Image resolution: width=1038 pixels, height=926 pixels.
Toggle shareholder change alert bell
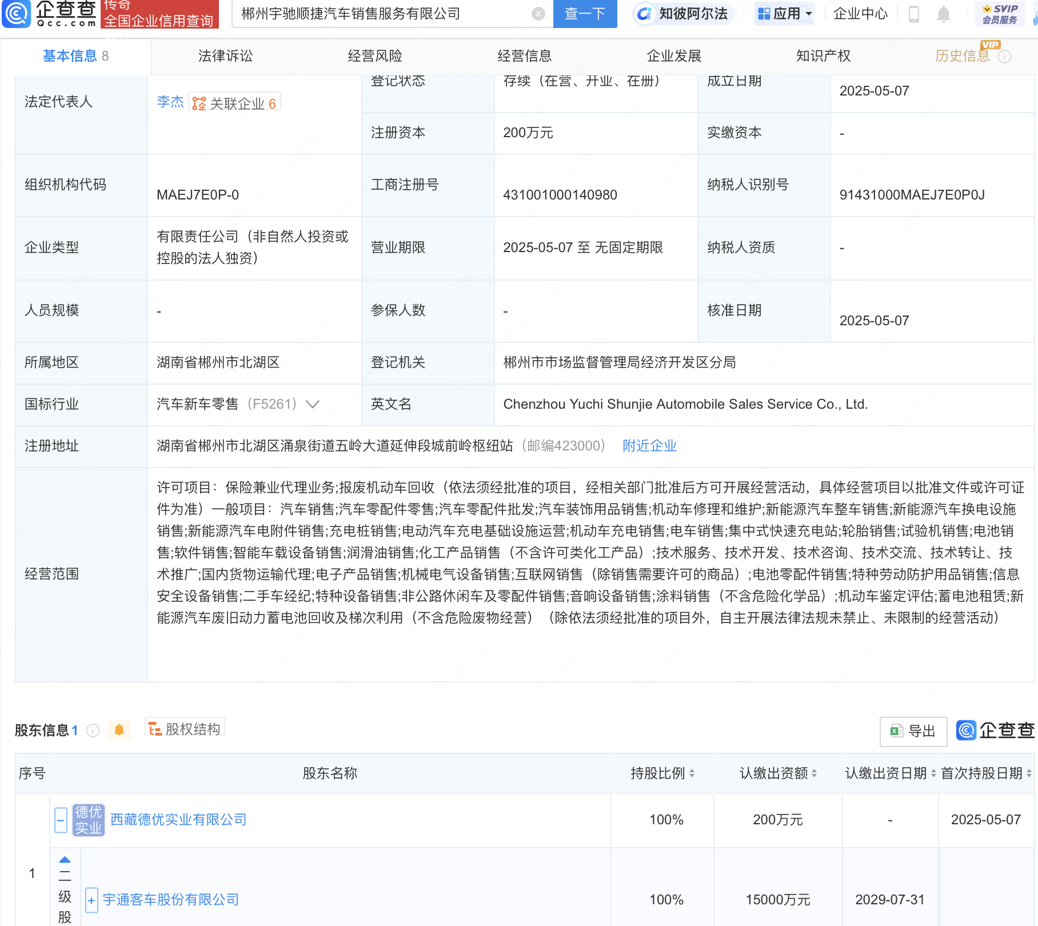point(119,730)
